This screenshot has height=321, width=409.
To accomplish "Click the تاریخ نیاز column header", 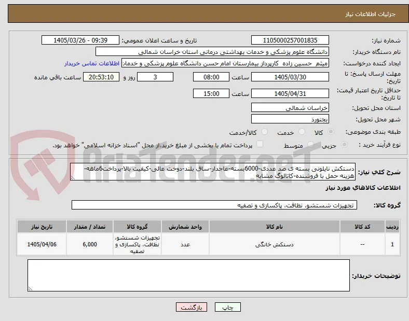I will click(42, 227).
